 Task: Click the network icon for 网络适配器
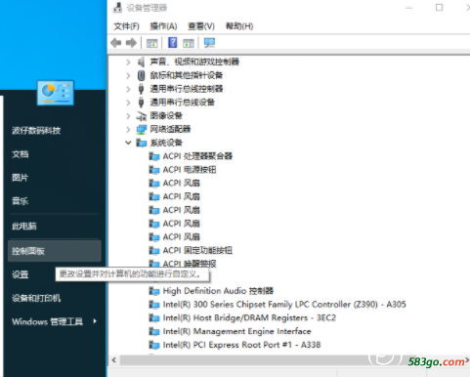pyautogui.click(x=142, y=129)
